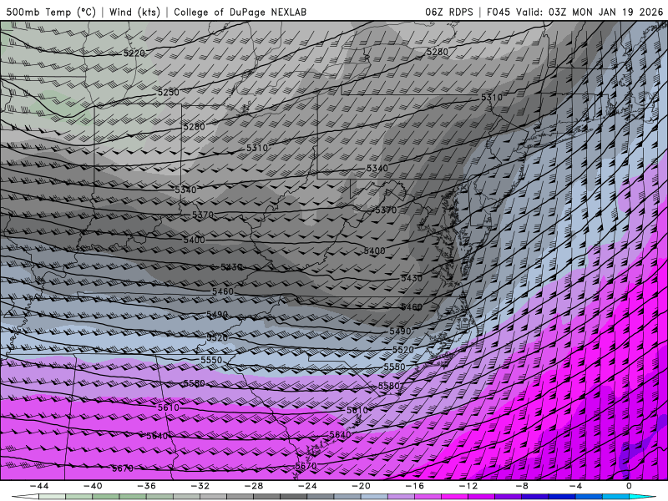Image resolution: width=668 pixels, height=501 pixels.
Task: Select the "Valid: 03Z MON JAN 19 2026" timestamp
Action: click(x=590, y=12)
